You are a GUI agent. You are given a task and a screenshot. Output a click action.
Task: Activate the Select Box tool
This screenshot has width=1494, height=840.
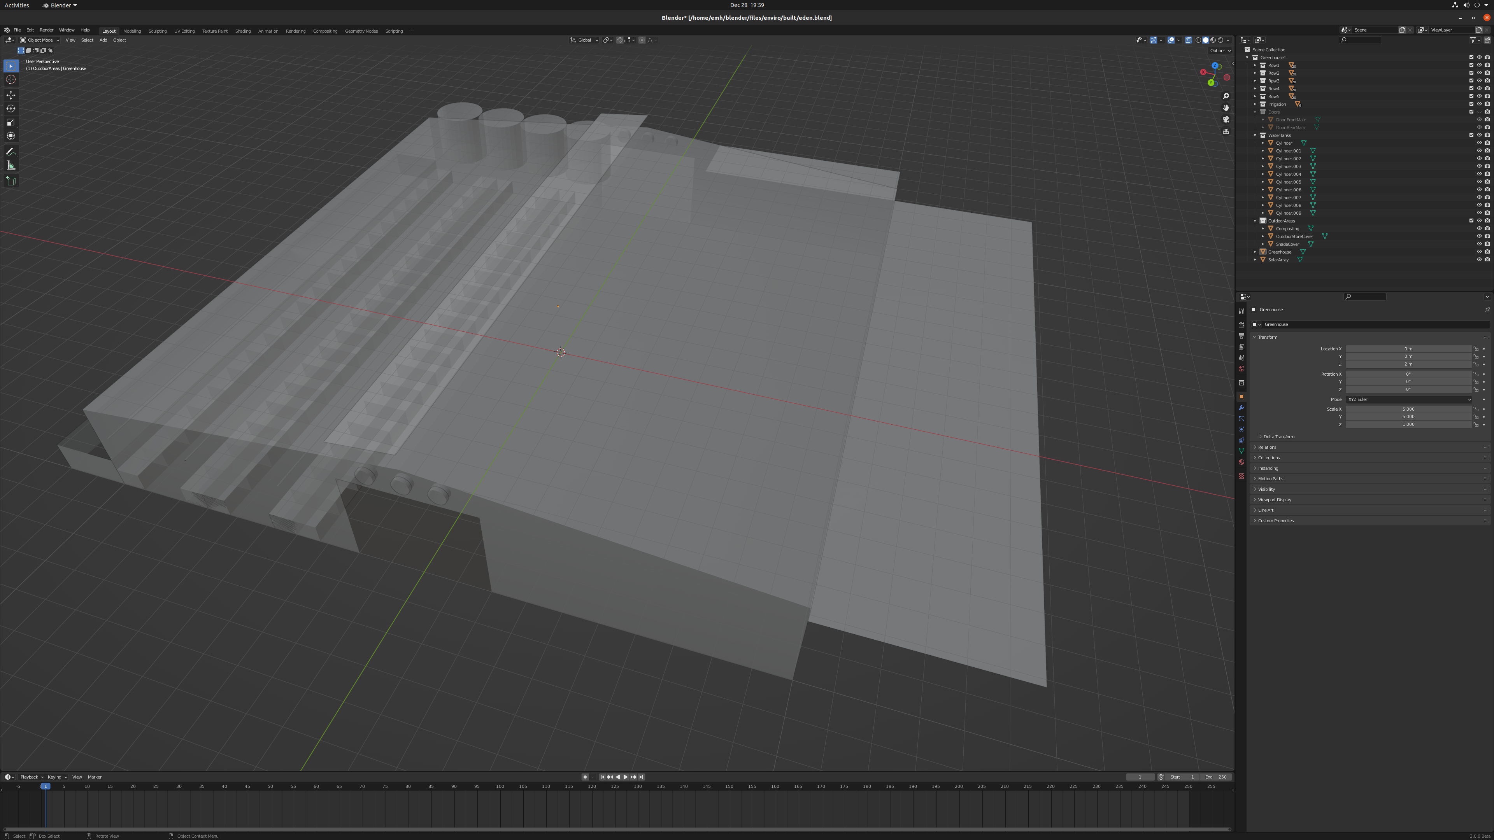(x=11, y=66)
